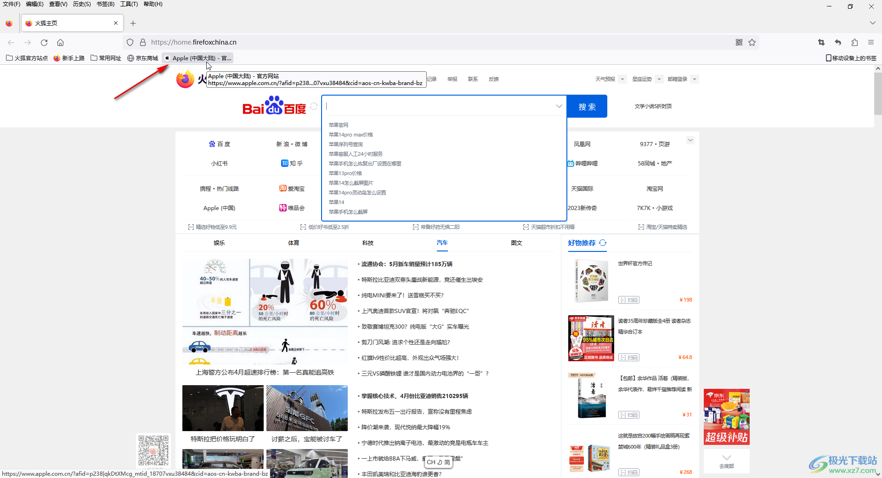Click the blue 搜索 button
882x478 pixels.
587,107
